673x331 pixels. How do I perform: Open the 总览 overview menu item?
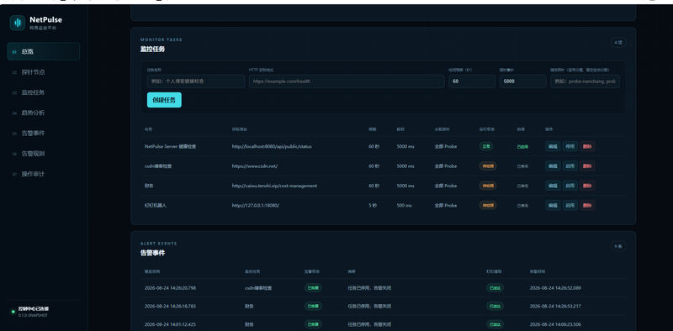(44, 51)
